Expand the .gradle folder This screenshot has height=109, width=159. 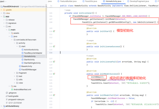(x=1, y=10)
